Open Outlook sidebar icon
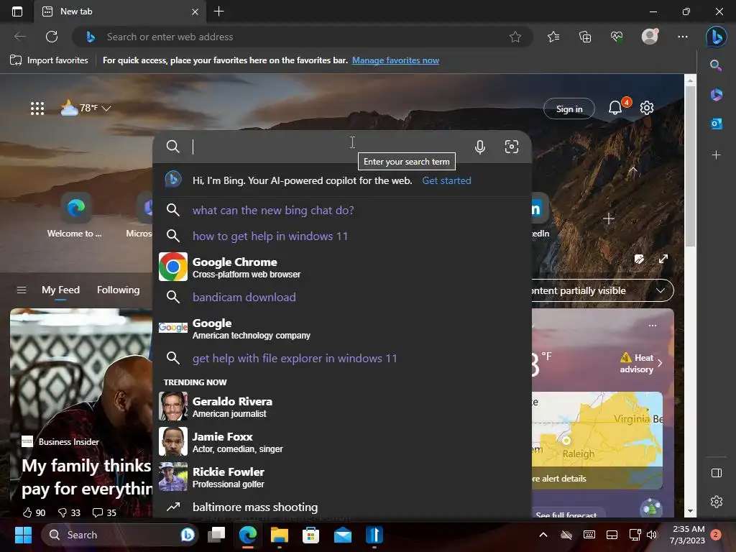736x552 pixels. [x=717, y=124]
